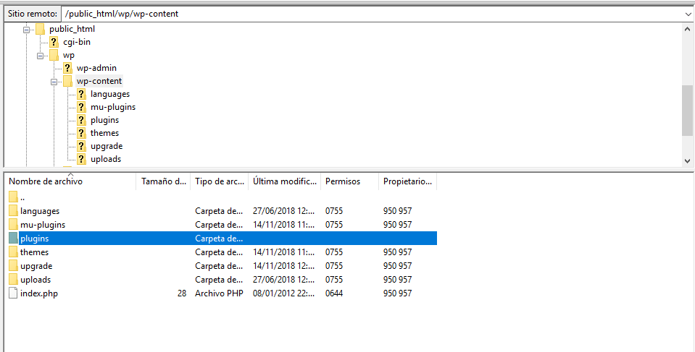Select wp folder icon in tree
695x352 pixels.
pos(54,55)
